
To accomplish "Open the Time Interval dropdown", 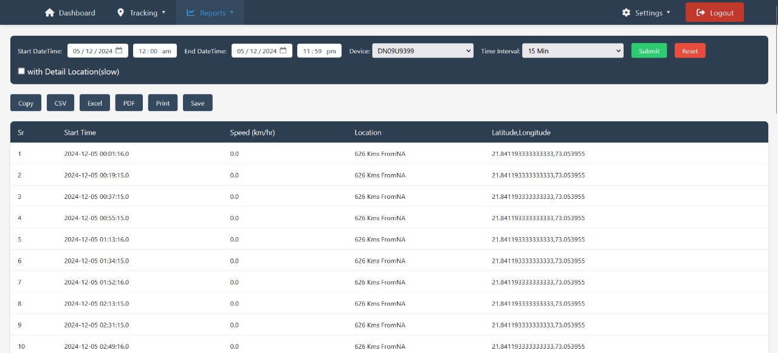I will [573, 51].
